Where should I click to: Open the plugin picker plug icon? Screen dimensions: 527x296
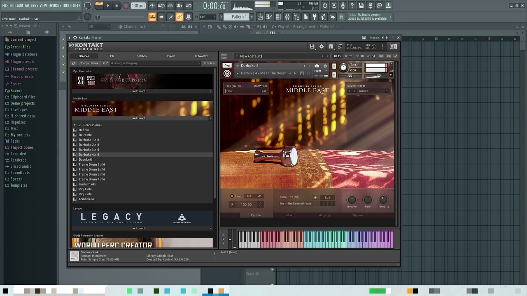pyautogui.click(x=315, y=17)
